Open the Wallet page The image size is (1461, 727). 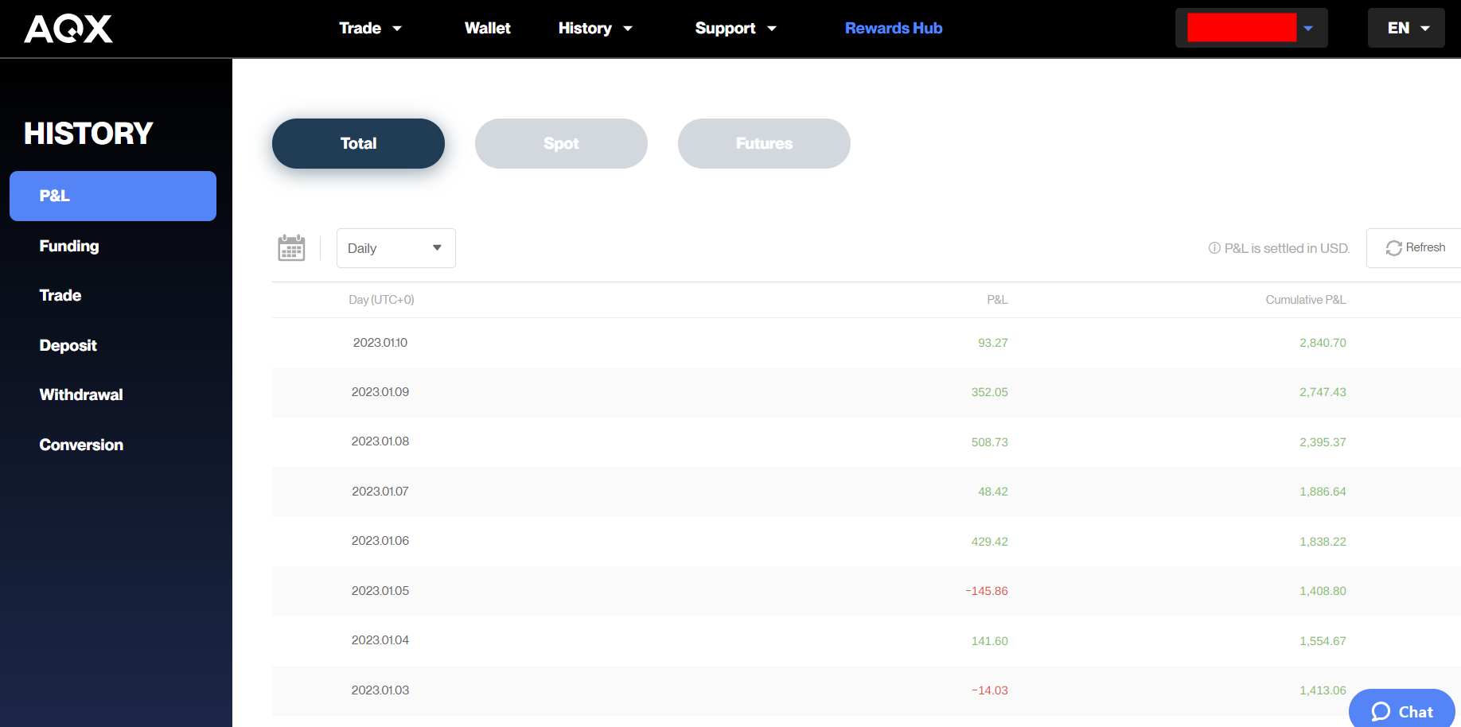pos(487,28)
